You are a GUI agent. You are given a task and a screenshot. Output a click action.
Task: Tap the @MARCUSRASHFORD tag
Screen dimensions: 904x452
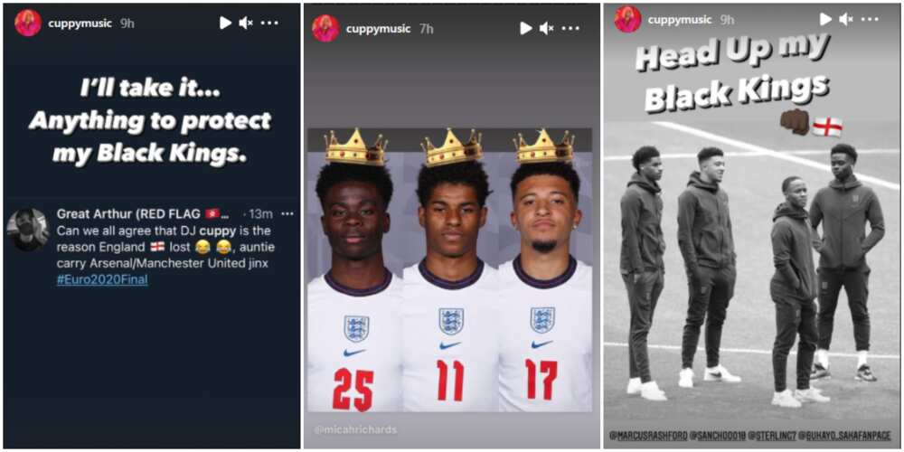(650, 436)
